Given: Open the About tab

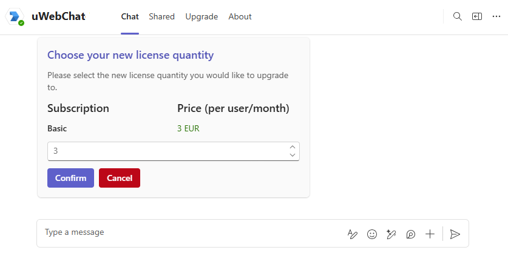Looking at the screenshot, I should (240, 16).
